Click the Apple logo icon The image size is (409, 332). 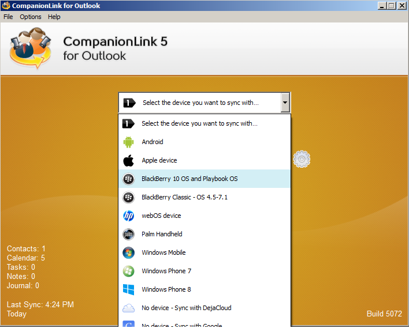coord(129,160)
